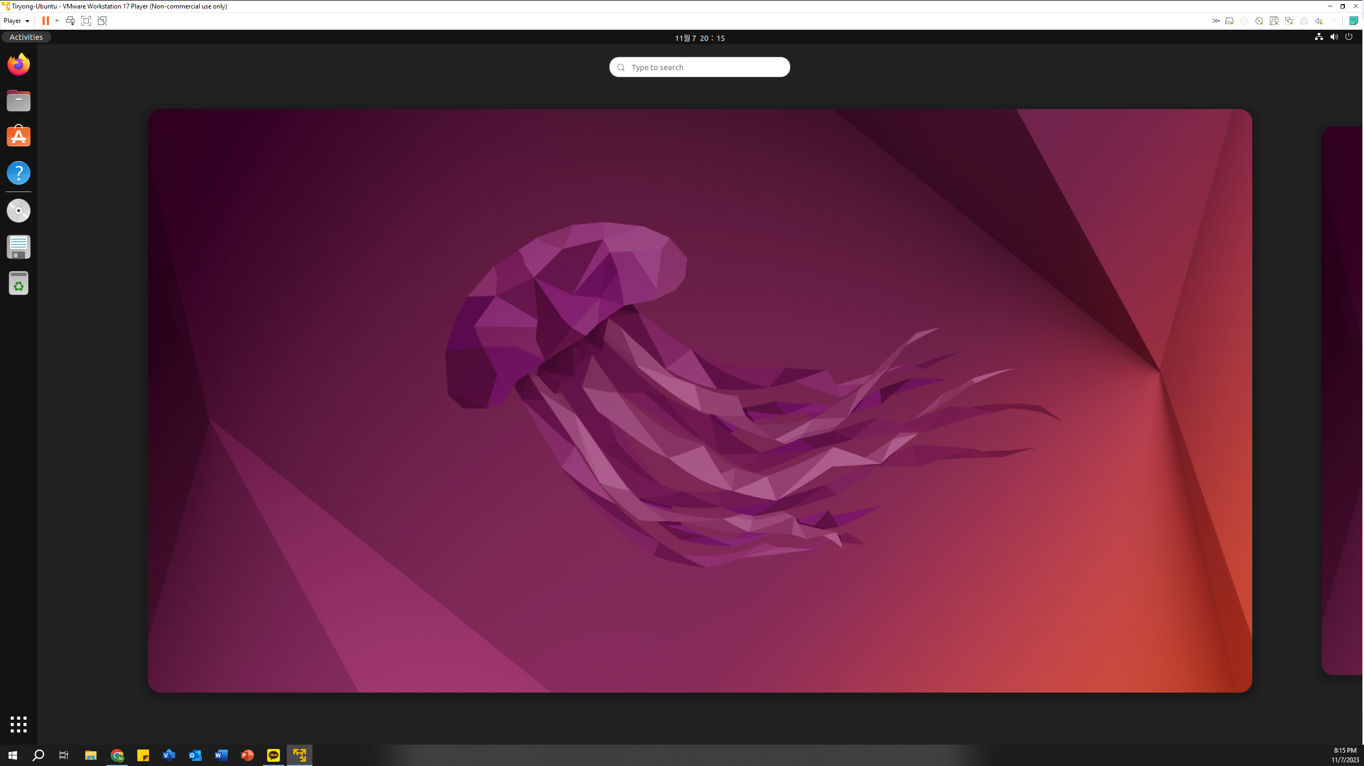Open the Trash in the Ubuntu dock
The height and width of the screenshot is (766, 1364).
pyautogui.click(x=19, y=283)
